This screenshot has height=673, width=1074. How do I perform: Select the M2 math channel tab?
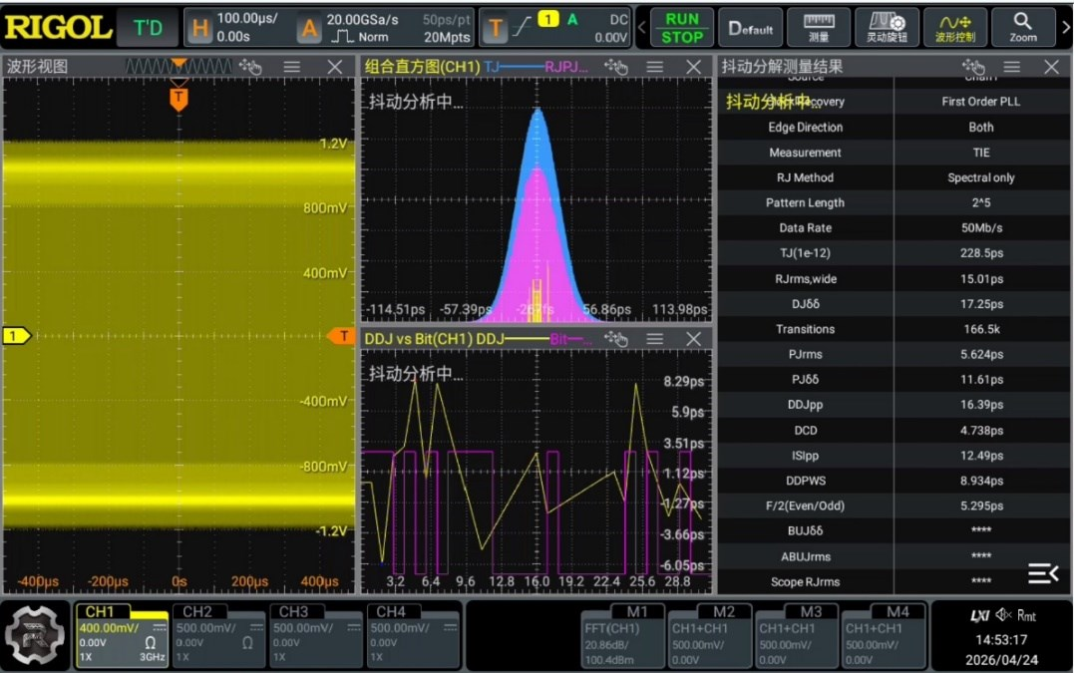(710, 635)
